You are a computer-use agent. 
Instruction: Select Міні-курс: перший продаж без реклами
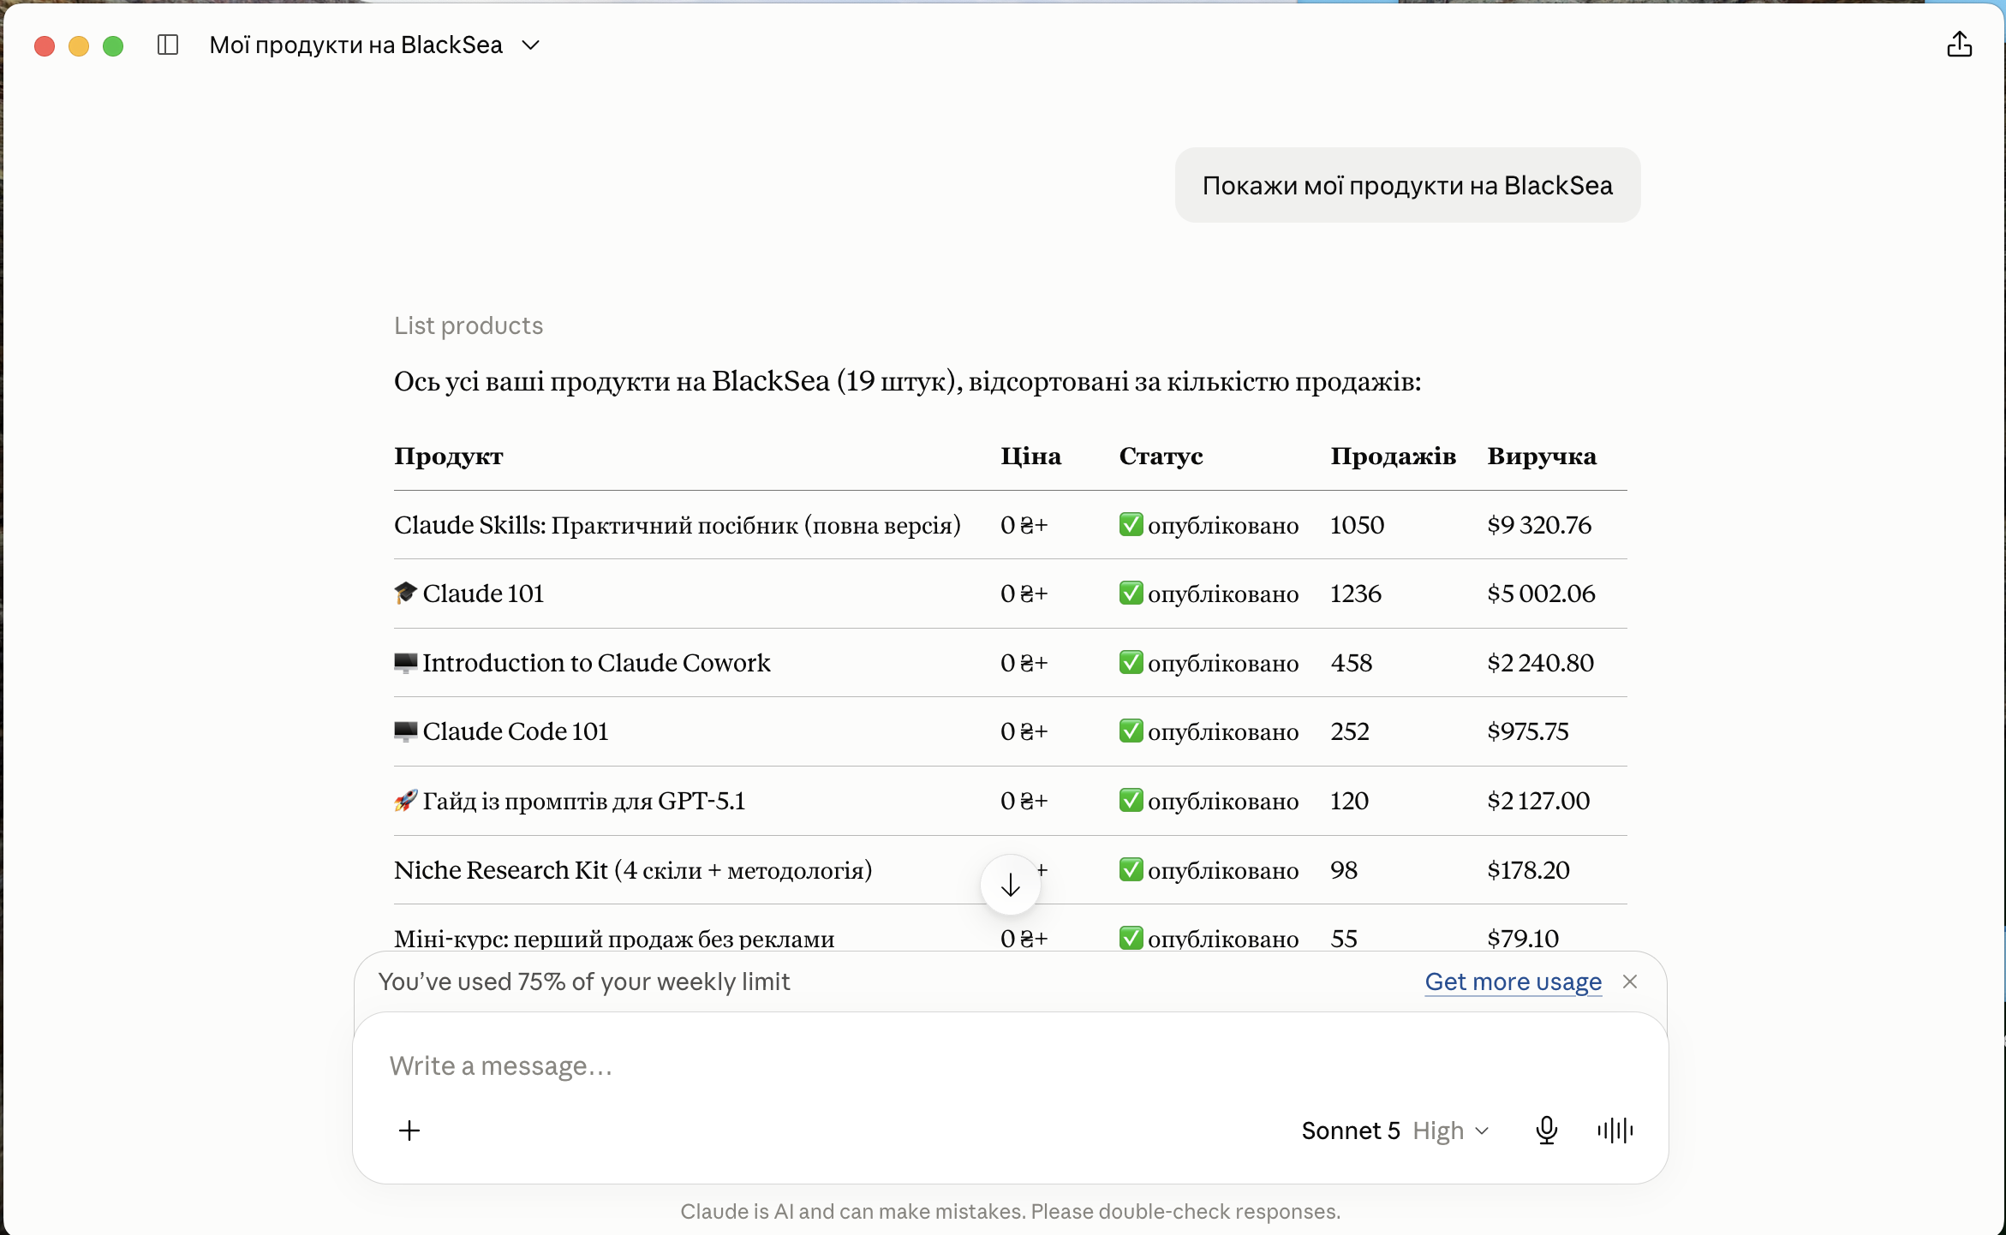[614, 939]
